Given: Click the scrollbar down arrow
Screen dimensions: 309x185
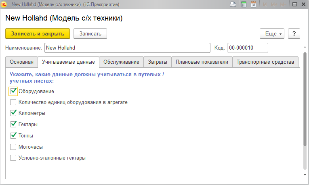Looking at the screenshot, I should click(305, 175).
